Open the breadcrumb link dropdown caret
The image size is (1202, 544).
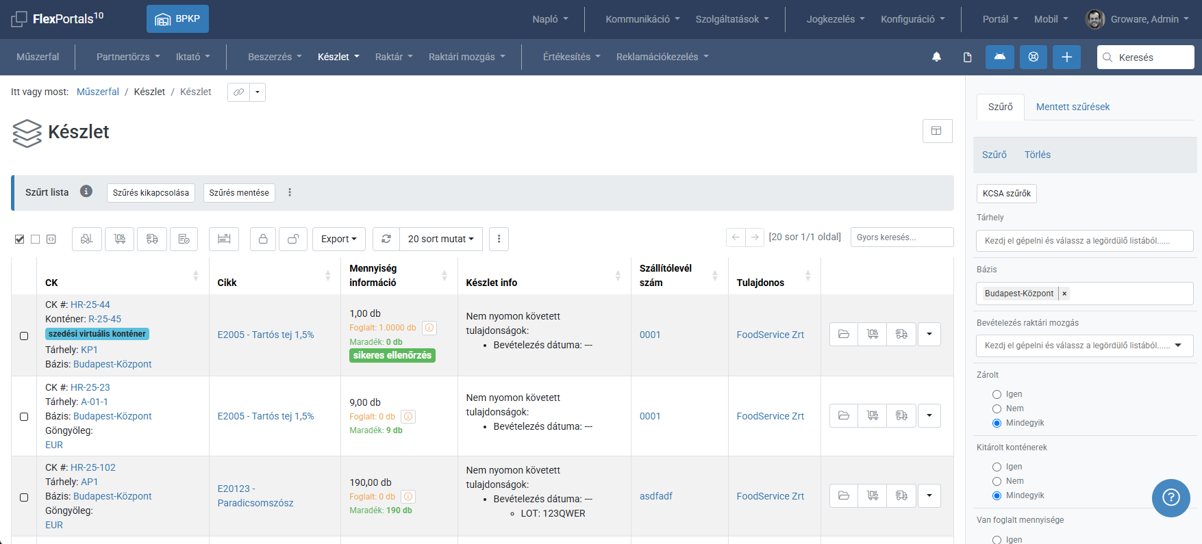point(258,92)
